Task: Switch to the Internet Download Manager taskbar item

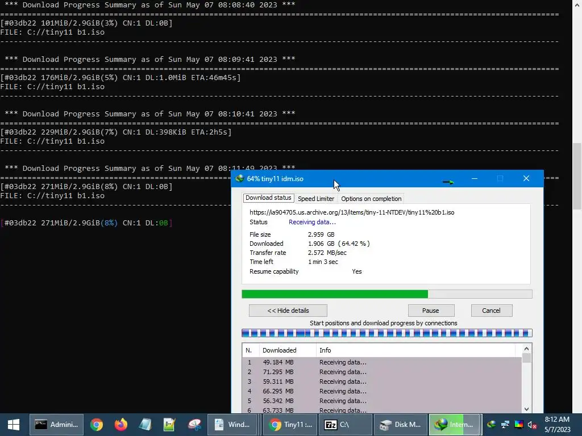Action: [454, 425]
